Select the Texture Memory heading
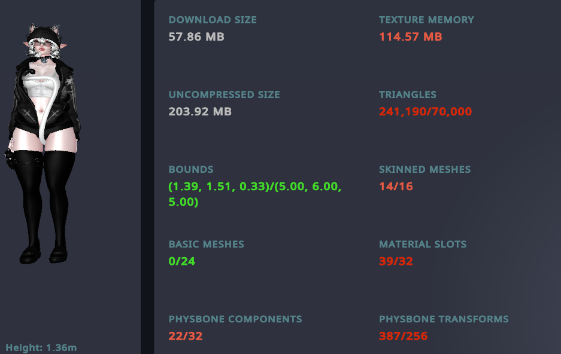This screenshot has width=561, height=354. (426, 20)
